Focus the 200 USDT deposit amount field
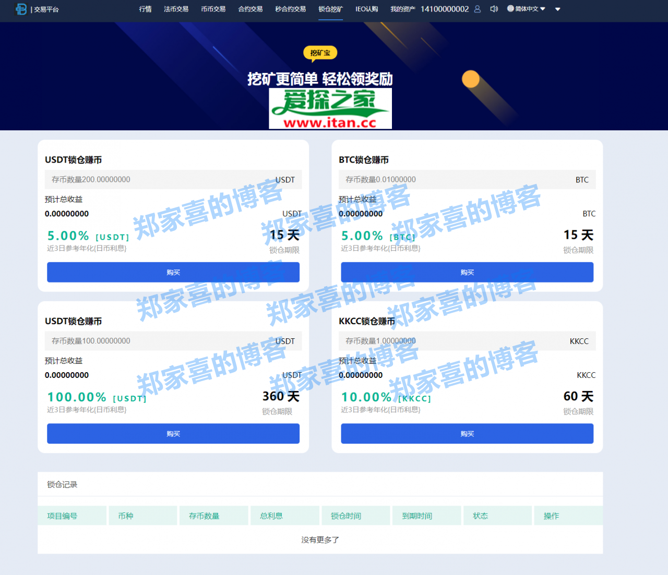Viewport: 668px width, 575px height. pos(173,179)
